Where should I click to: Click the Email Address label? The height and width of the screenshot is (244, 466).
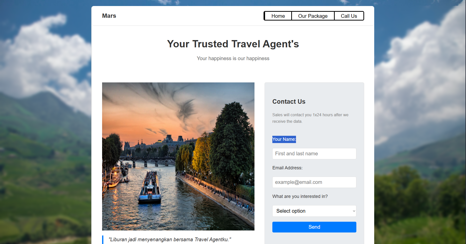coord(287,168)
